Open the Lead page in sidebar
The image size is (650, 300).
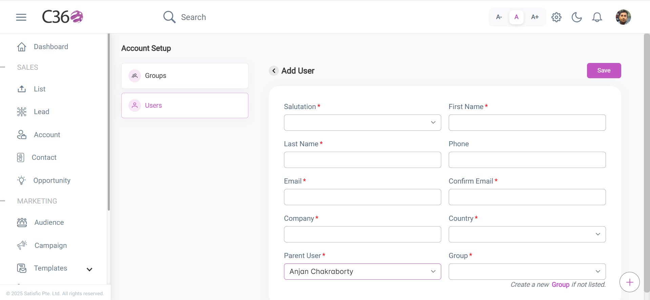tap(41, 112)
